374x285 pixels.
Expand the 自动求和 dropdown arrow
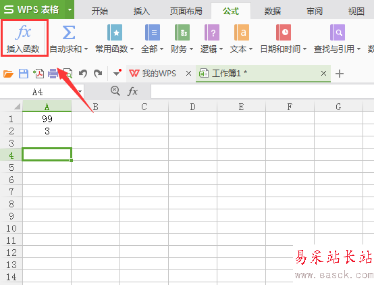(x=86, y=49)
